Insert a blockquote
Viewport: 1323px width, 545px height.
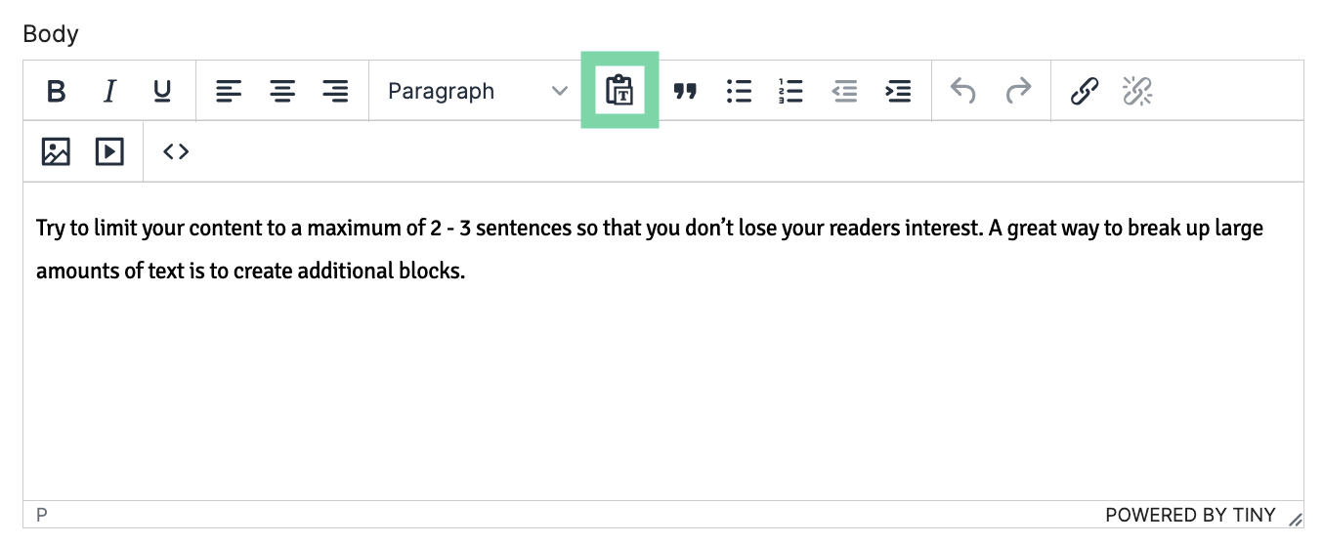coord(686,92)
